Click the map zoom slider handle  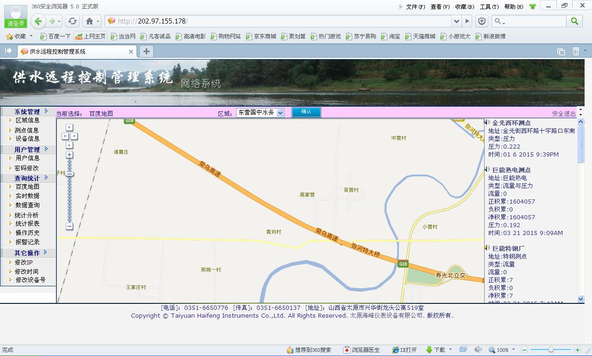coord(69,174)
